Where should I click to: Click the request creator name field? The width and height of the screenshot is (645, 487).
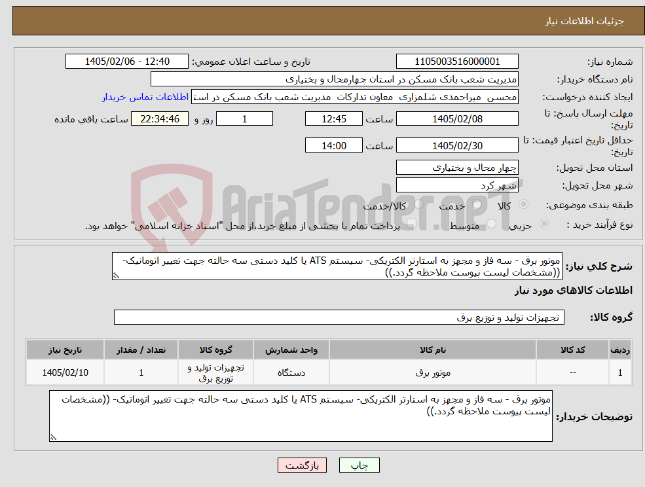tap(354, 97)
